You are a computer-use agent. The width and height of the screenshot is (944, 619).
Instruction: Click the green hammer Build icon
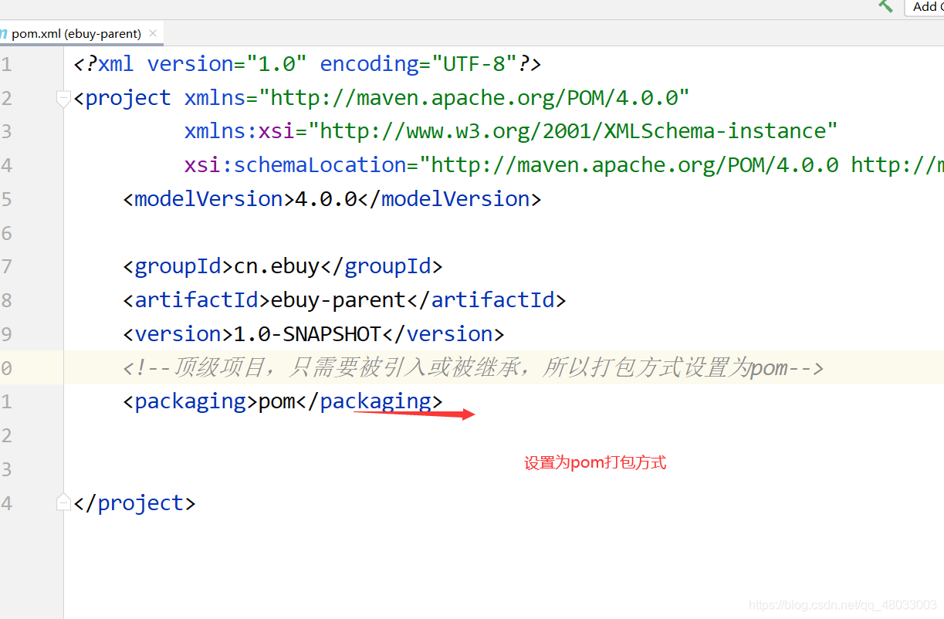(886, 6)
